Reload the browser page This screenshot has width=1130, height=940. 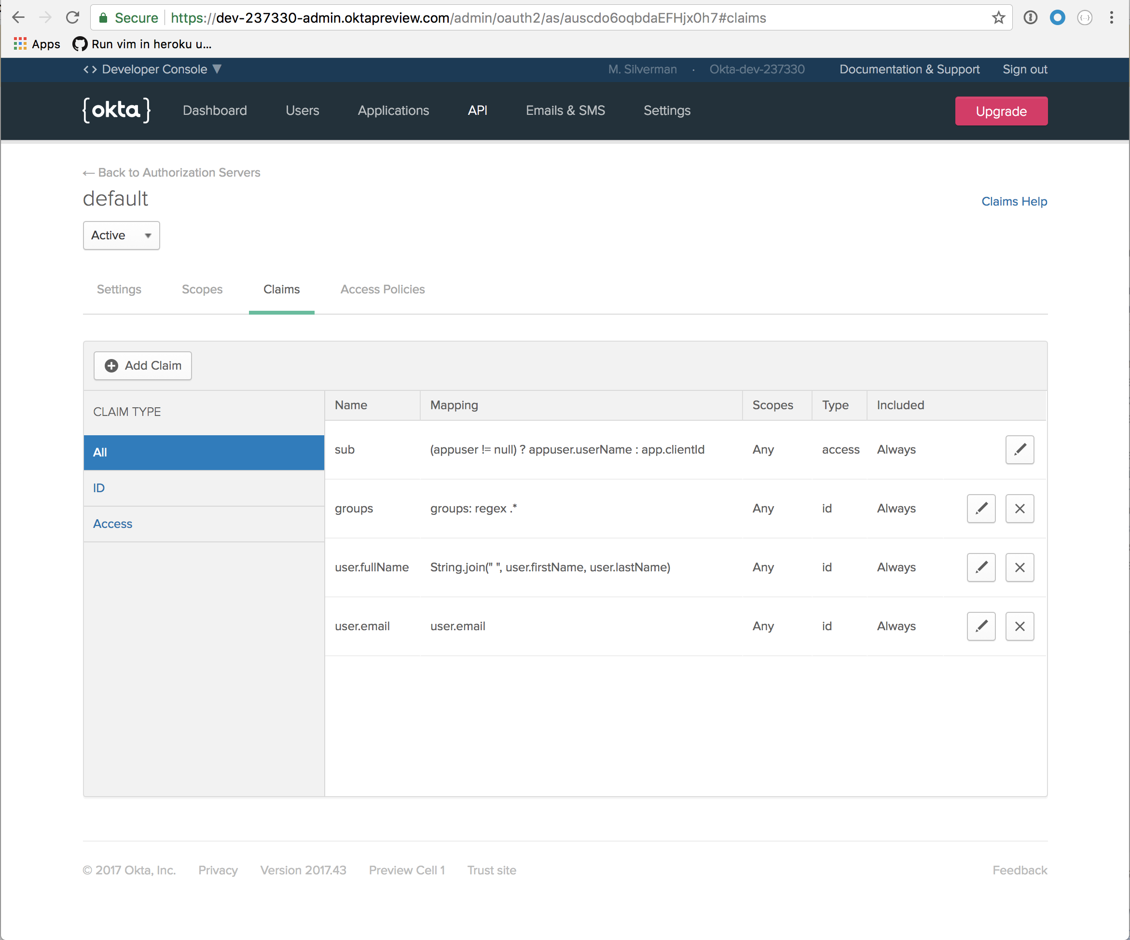pyautogui.click(x=72, y=18)
